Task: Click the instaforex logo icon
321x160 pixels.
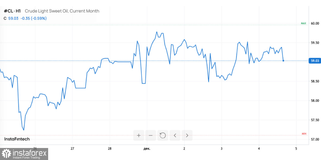Action: click(6, 154)
